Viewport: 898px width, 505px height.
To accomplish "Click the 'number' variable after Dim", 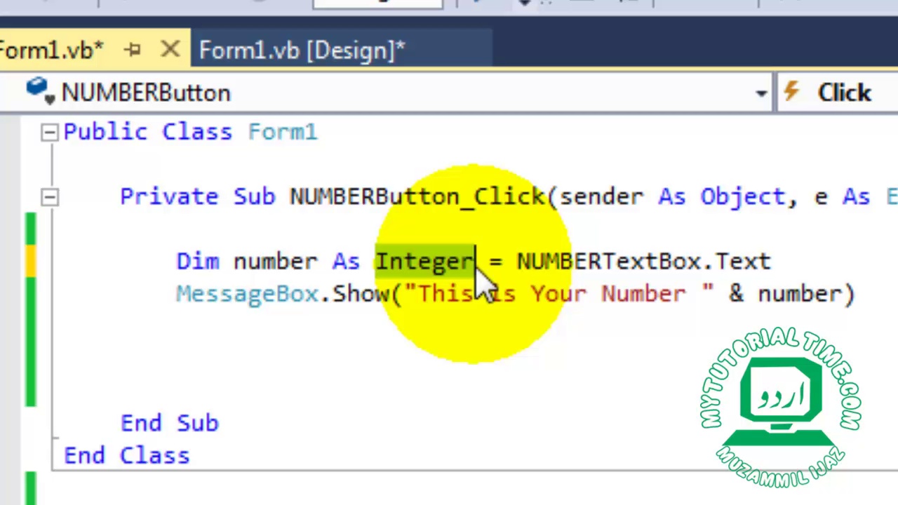I will point(275,261).
